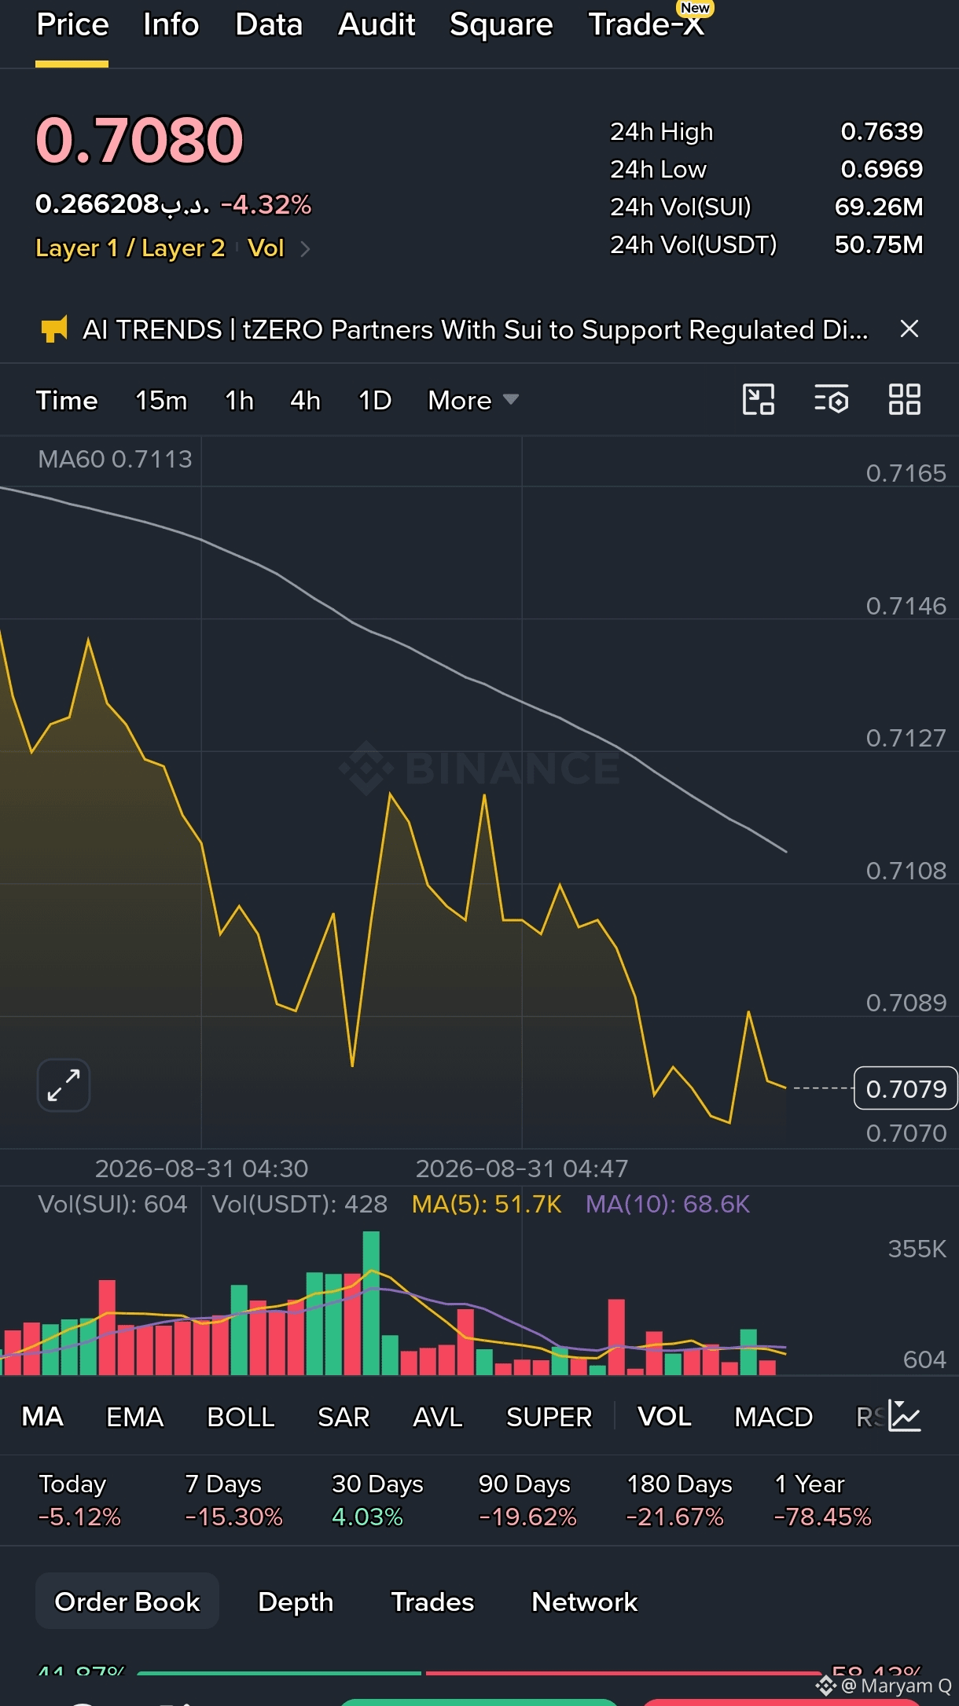Open the Audit tab
959x1706 pixels.
377,25
